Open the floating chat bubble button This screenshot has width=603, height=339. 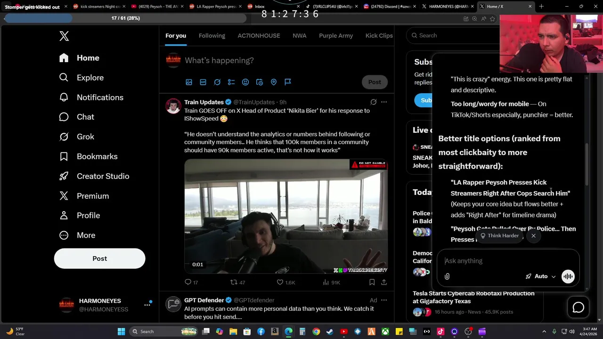click(578, 307)
